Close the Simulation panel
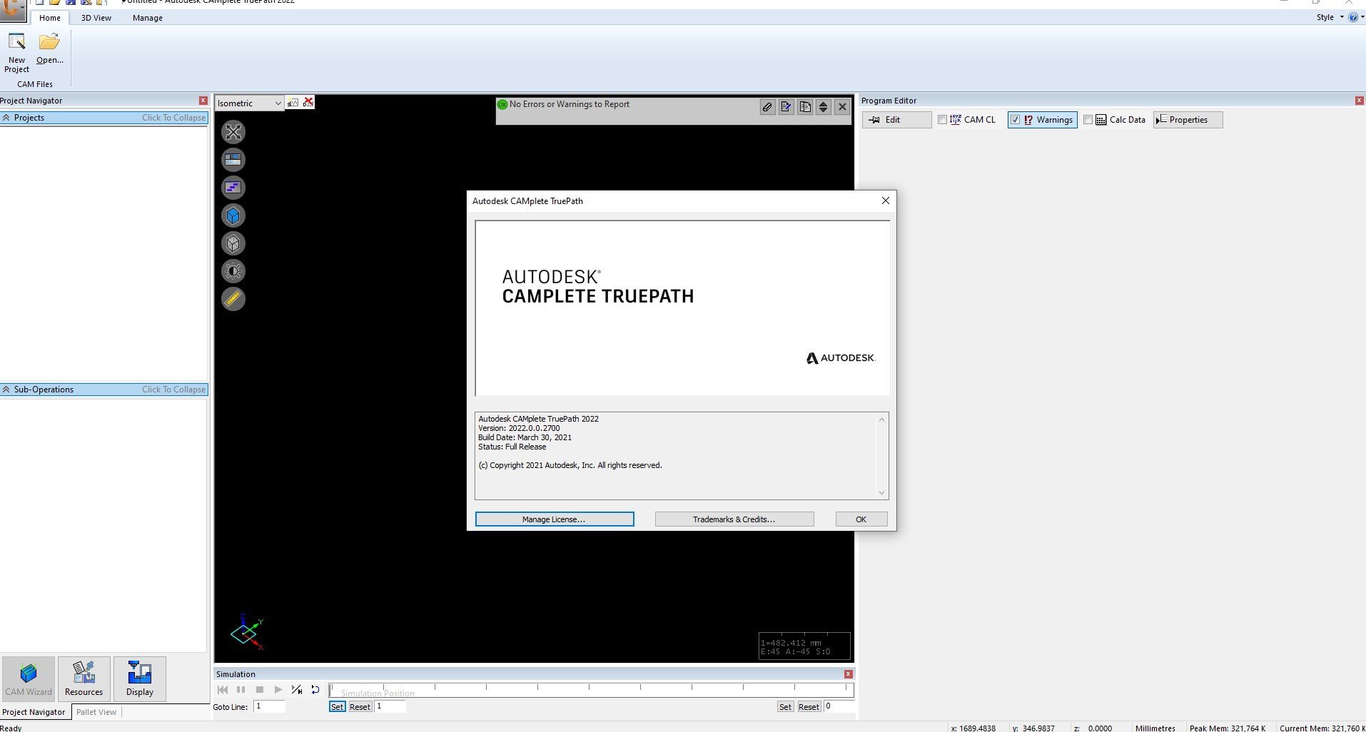The height and width of the screenshot is (732, 1366). (x=848, y=674)
